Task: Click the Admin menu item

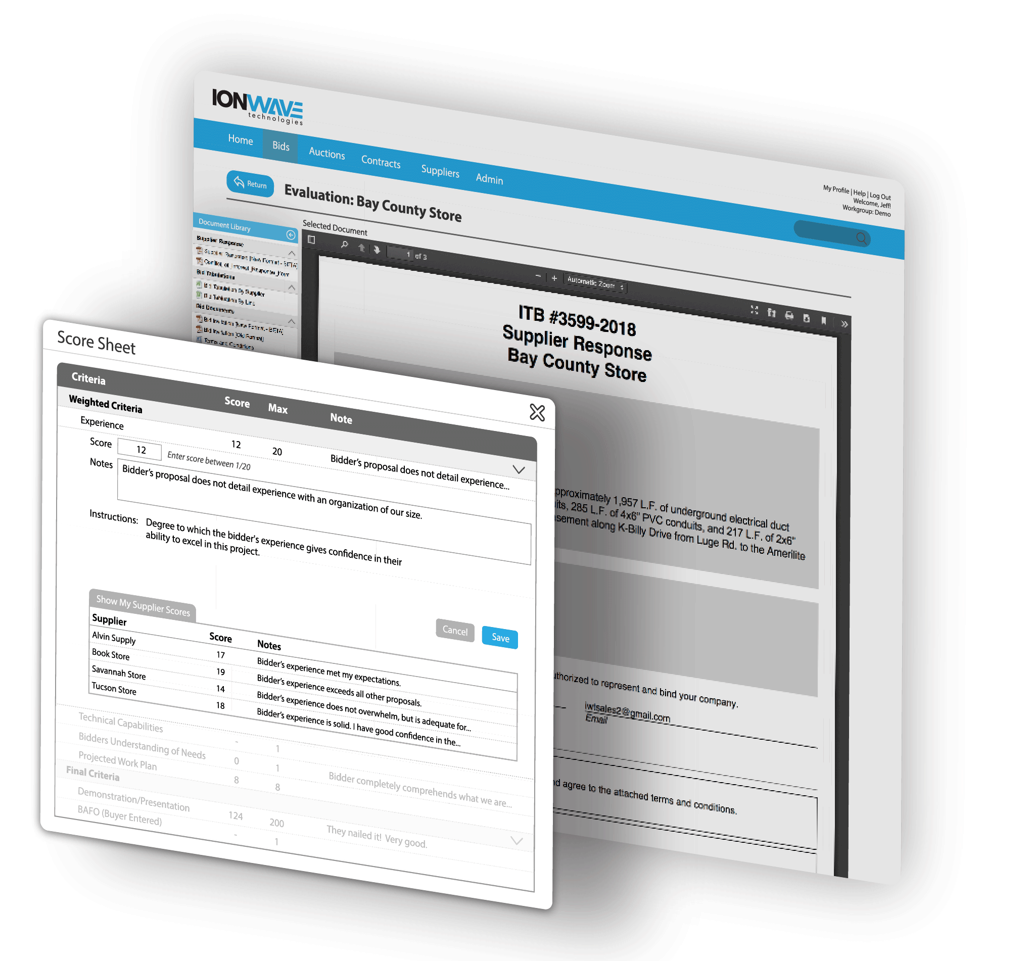Action: pyautogui.click(x=519, y=174)
